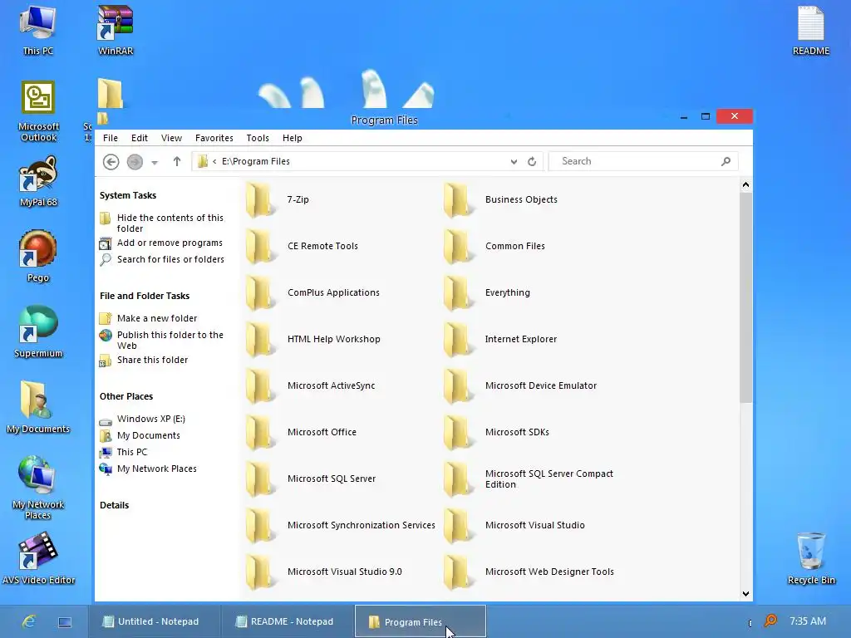The width and height of the screenshot is (851, 638).
Task: Select the This PC desktop icon
Action: click(38, 30)
